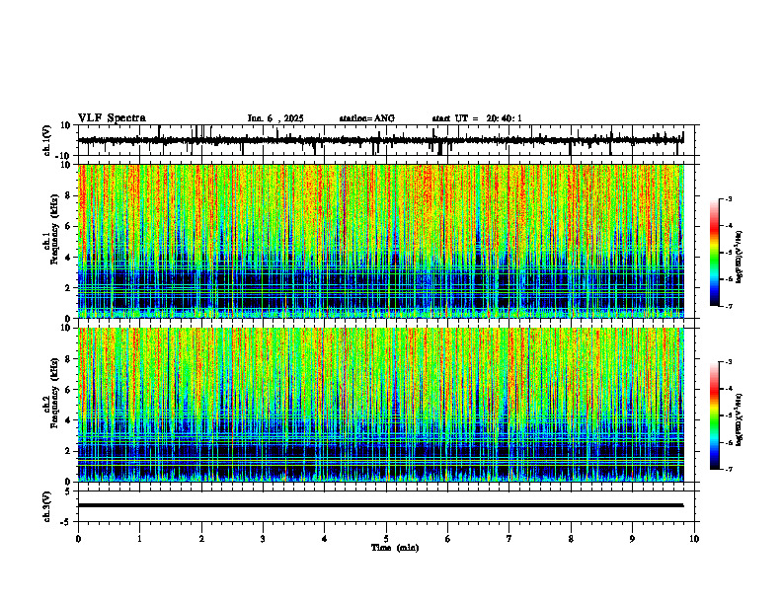Viewport: 782px width, 604px height.
Task: Click the ch.1 color scale bar
Action: (715, 253)
